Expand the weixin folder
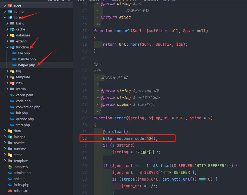This screenshot has width=247, height=195. click(x=7, y=89)
